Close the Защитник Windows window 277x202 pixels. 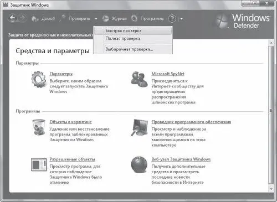pyautogui.click(x=267, y=3)
